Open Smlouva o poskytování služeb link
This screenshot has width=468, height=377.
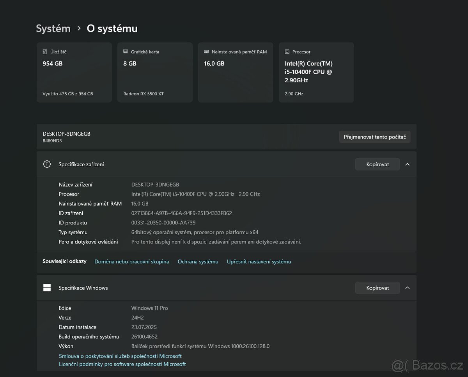click(120, 356)
